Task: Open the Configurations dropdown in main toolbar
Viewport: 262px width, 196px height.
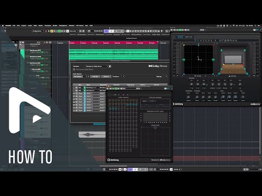Action: click(x=38, y=31)
